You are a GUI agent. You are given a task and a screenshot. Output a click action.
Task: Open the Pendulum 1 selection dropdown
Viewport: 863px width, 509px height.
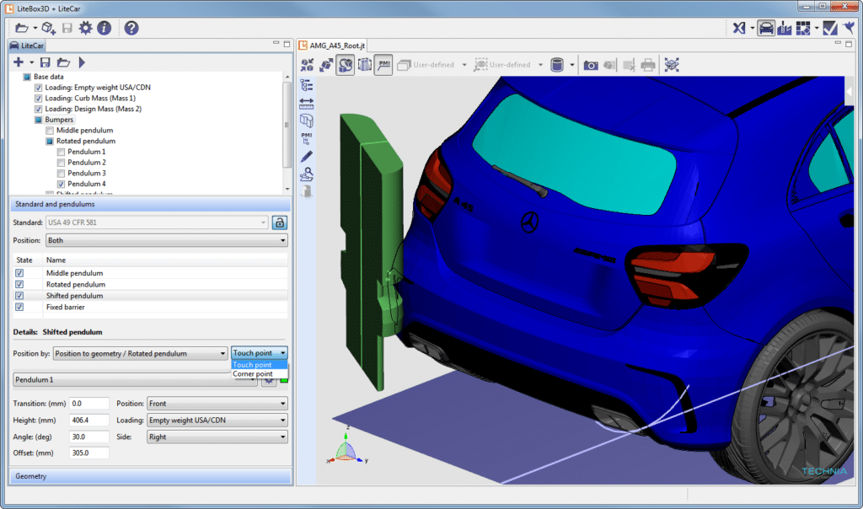pyautogui.click(x=136, y=380)
